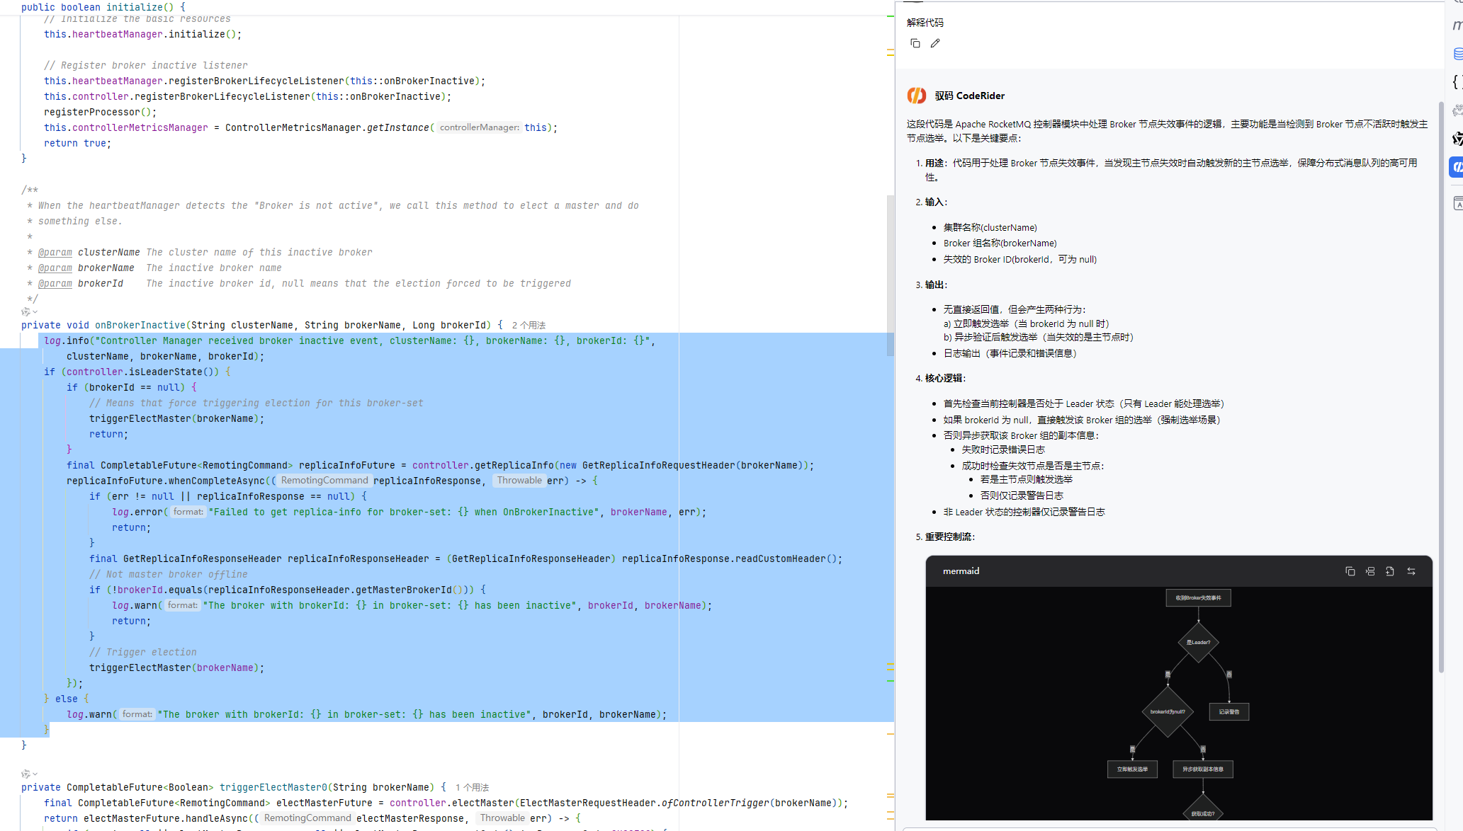Click the '// Not master broker offline' comment
Screen dimensions: 1463x831
click(169, 575)
